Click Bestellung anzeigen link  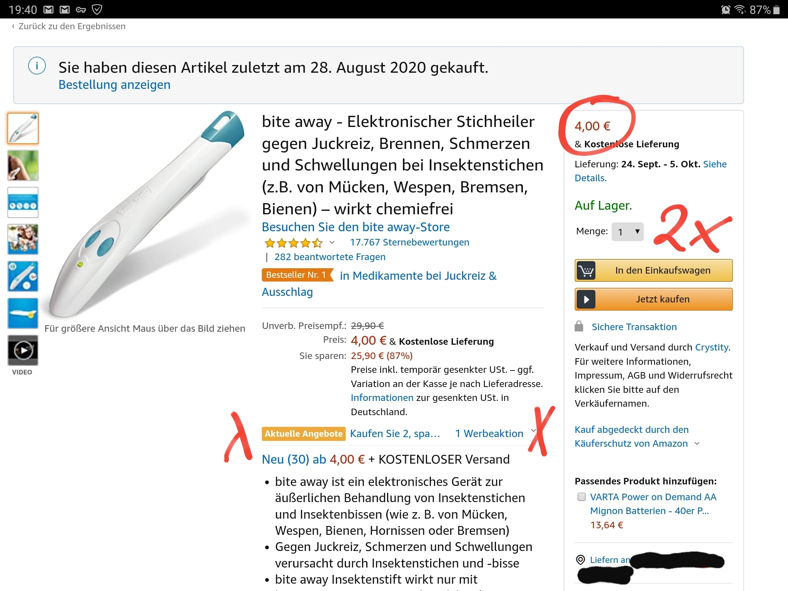114,85
